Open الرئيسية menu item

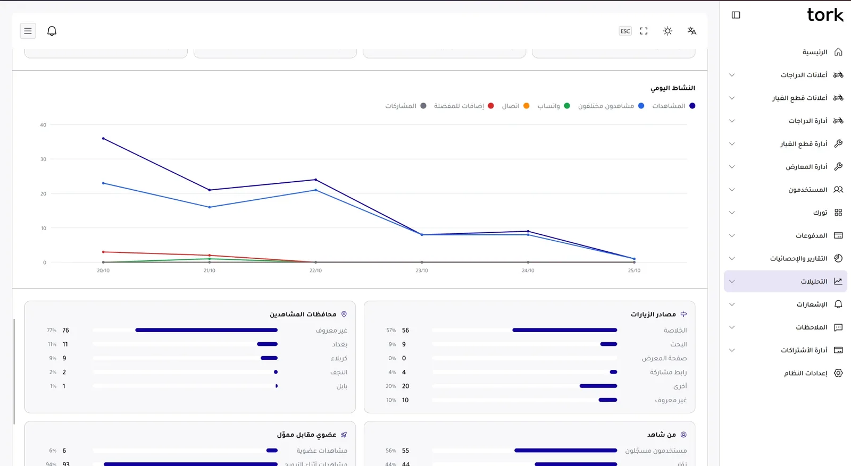click(x=786, y=52)
